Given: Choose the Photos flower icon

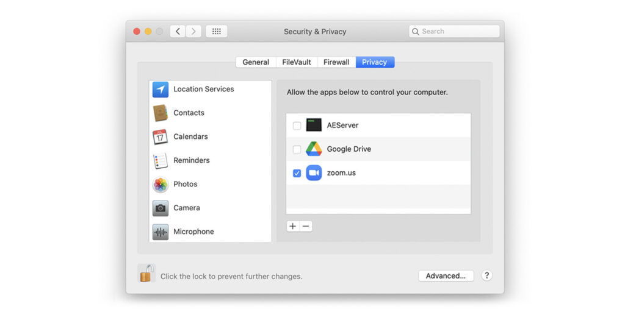Looking at the screenshot, I should click(161, 185).
